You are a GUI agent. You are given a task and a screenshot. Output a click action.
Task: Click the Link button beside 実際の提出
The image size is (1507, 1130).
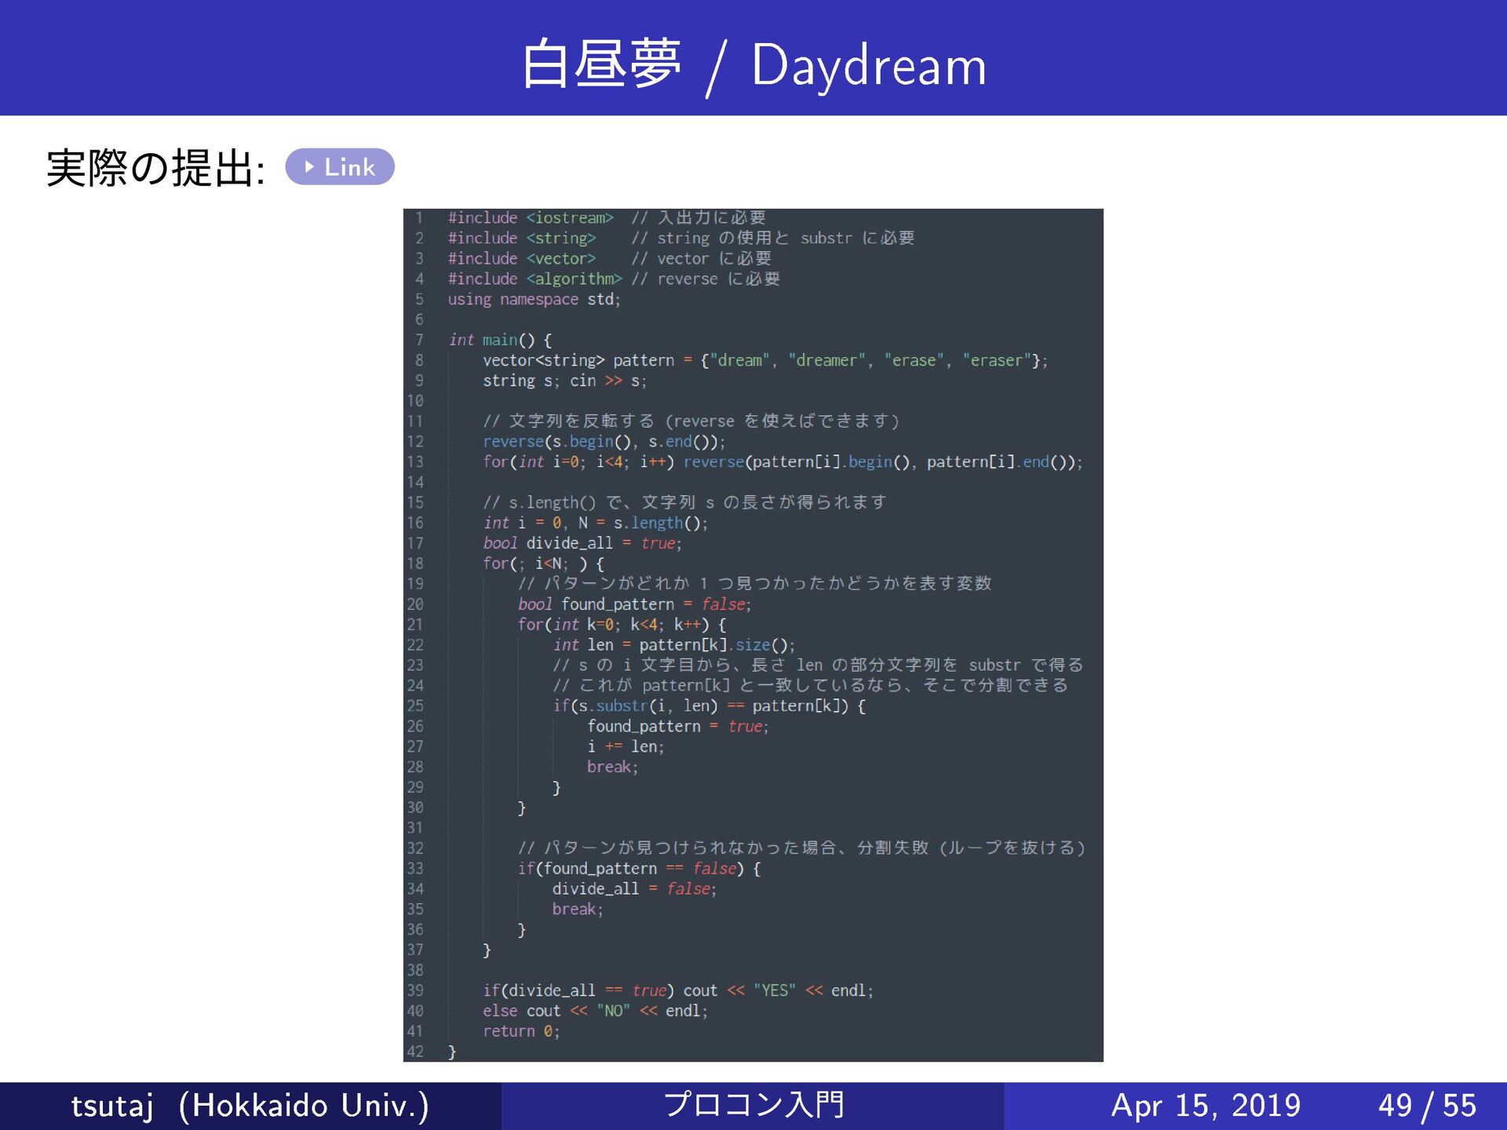[340, 166]
